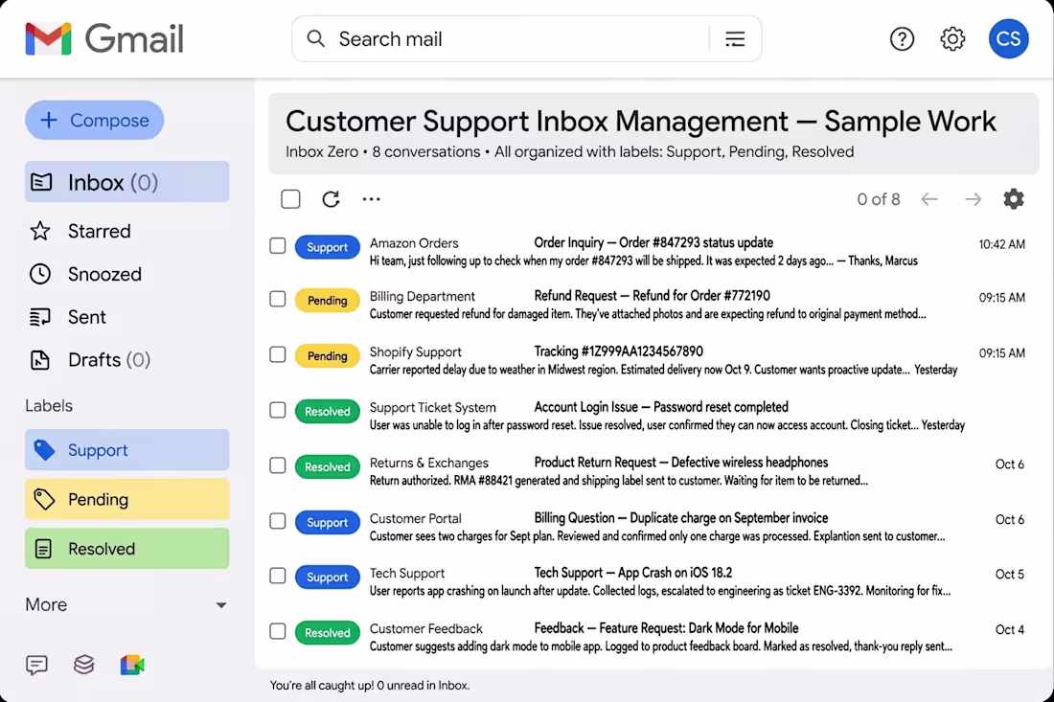Click the Starred star icon
Viewport: 1054px width, 702px height.
40,231
